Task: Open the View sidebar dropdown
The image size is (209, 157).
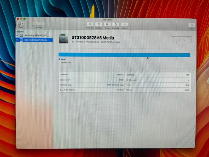Action: click(20, 24)
